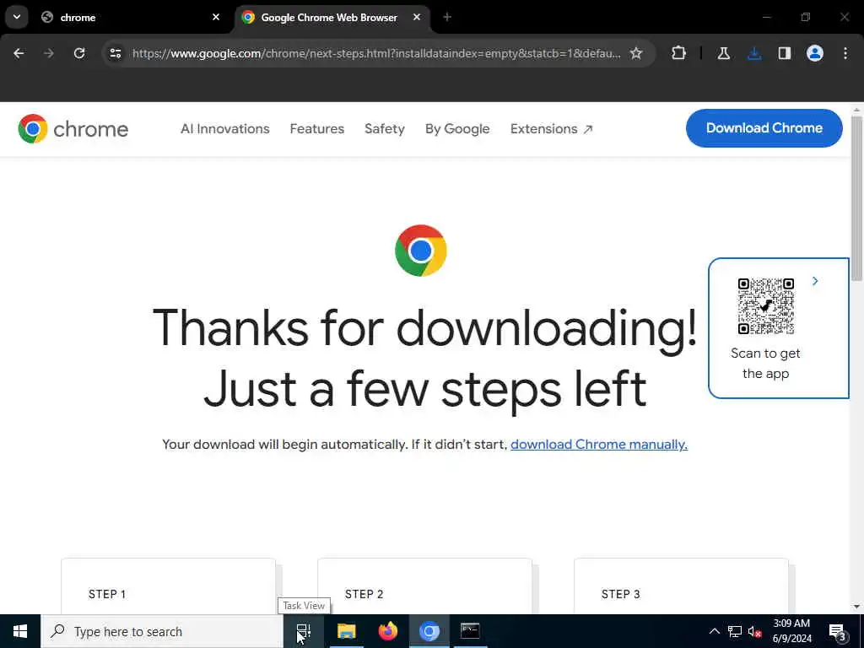Open Task View on the taskbar
The width and height of the screenshot is (864, 648).
304,631
